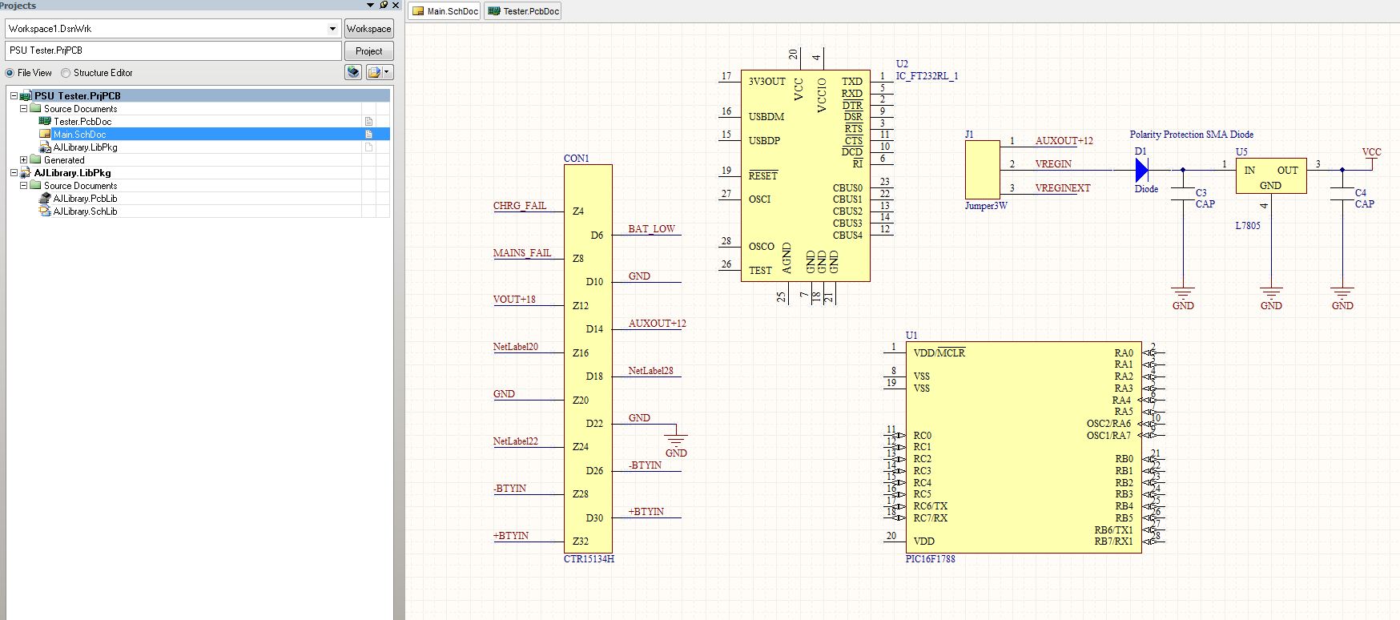The width and height of the screenshot is (1400, 620).
Task: Focus the PSU Tester.PrjPCB project field
Action: point(174,50)
